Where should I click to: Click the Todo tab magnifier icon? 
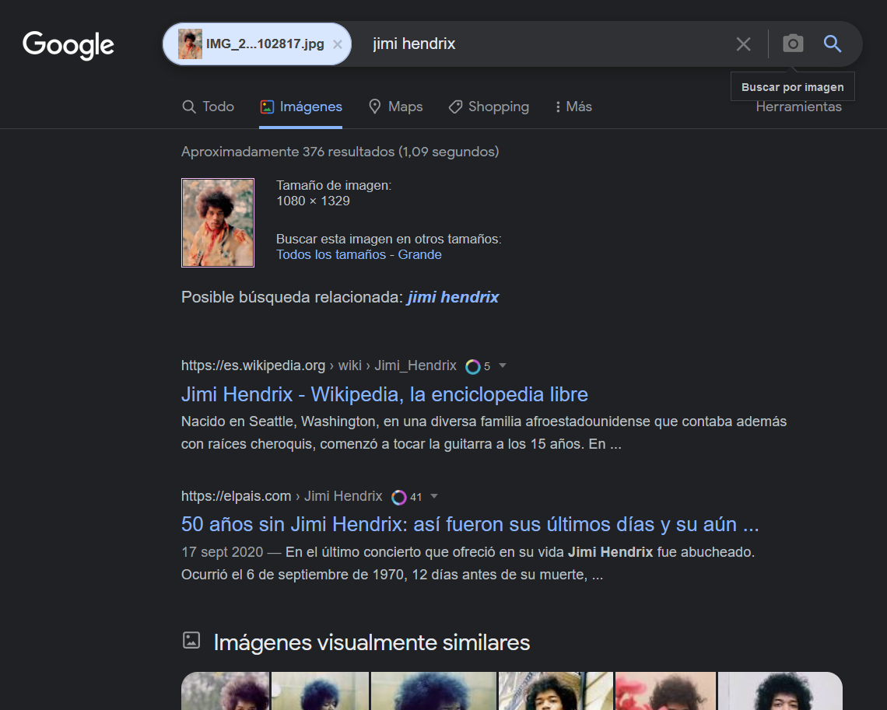189,107
